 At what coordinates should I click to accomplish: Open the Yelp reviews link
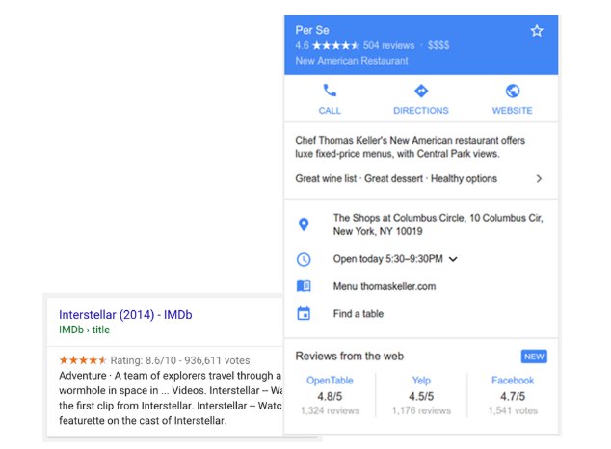pos(421,380)
